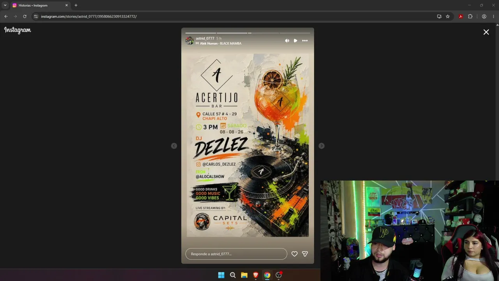Resume the story with the play button
499x281 pixels.
296,41
